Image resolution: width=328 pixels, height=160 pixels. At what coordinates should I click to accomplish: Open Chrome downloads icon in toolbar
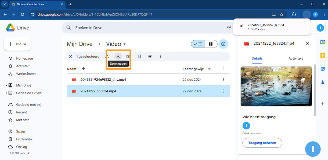tap(307, 14)
